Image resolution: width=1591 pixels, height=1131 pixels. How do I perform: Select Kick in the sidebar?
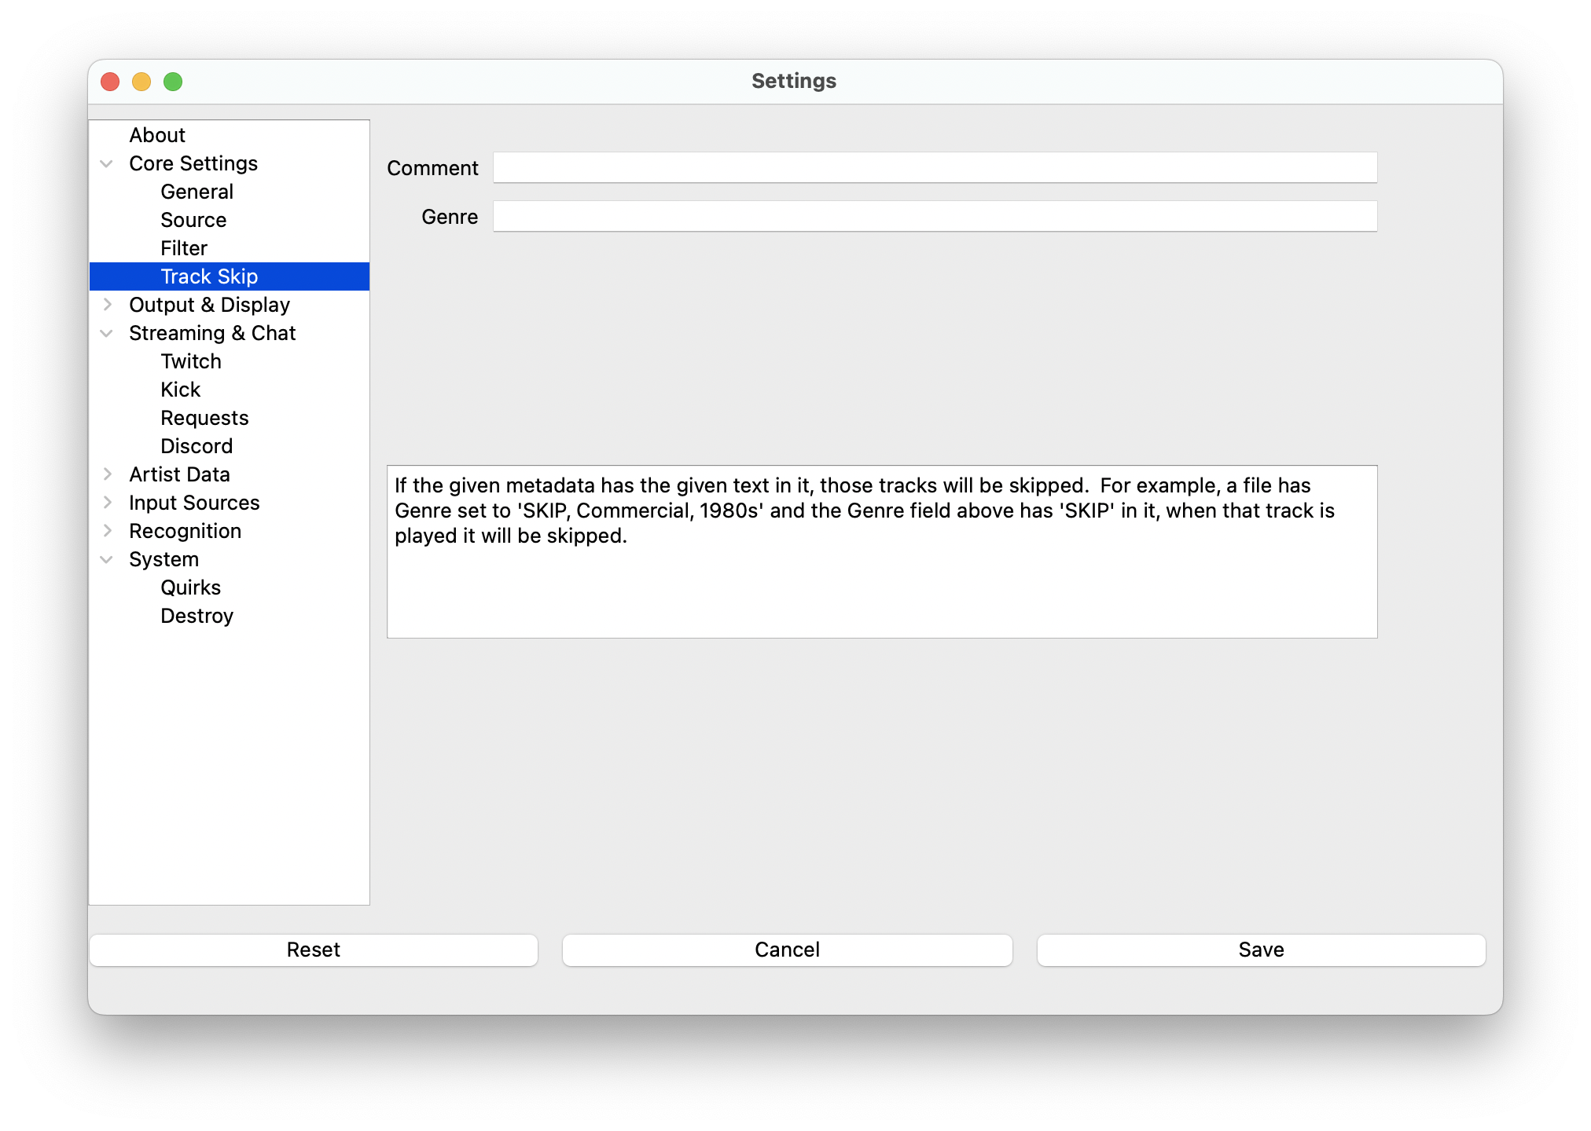(181, 390)
